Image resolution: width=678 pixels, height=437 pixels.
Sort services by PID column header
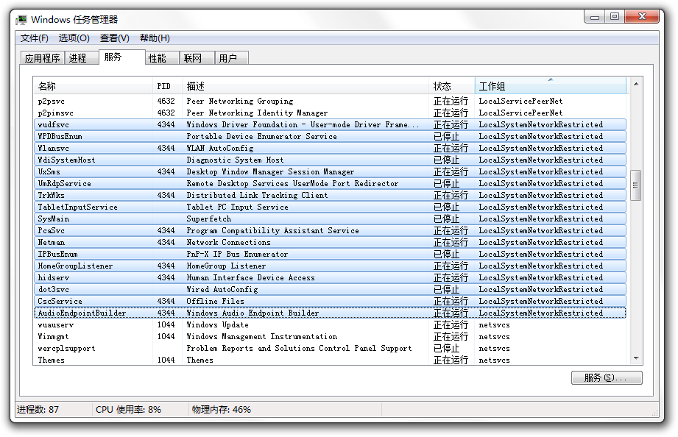tap(166, 86)
